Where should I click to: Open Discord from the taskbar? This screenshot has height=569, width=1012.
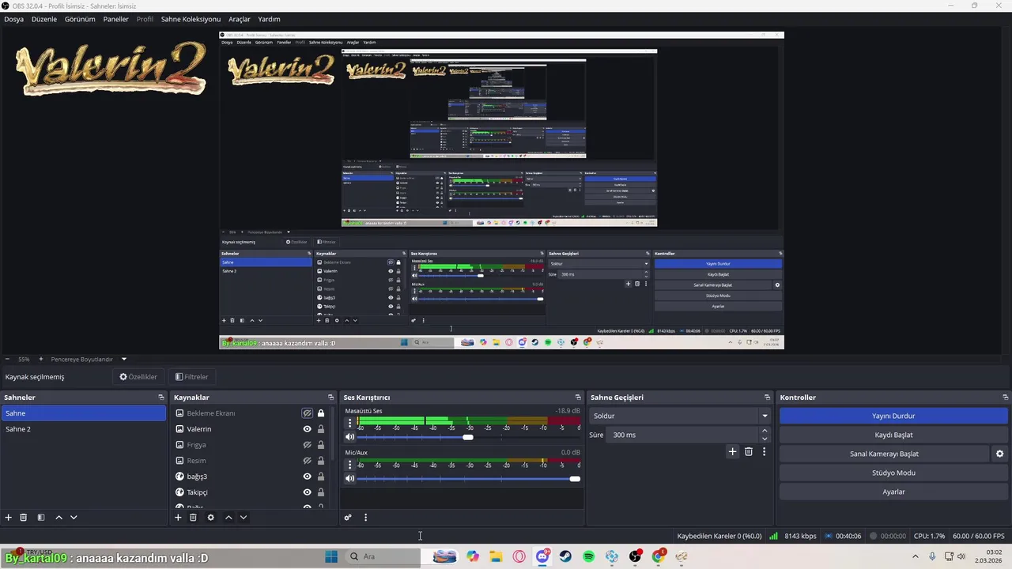pos(542,556)
